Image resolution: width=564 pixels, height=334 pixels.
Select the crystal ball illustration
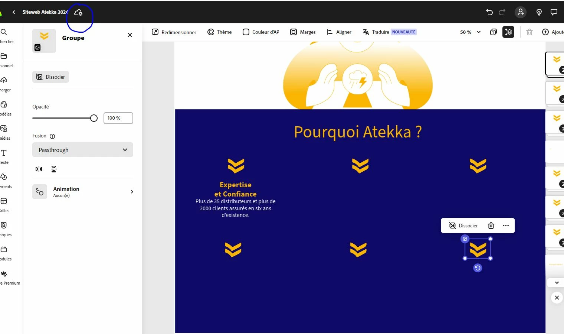pos(358,76)
